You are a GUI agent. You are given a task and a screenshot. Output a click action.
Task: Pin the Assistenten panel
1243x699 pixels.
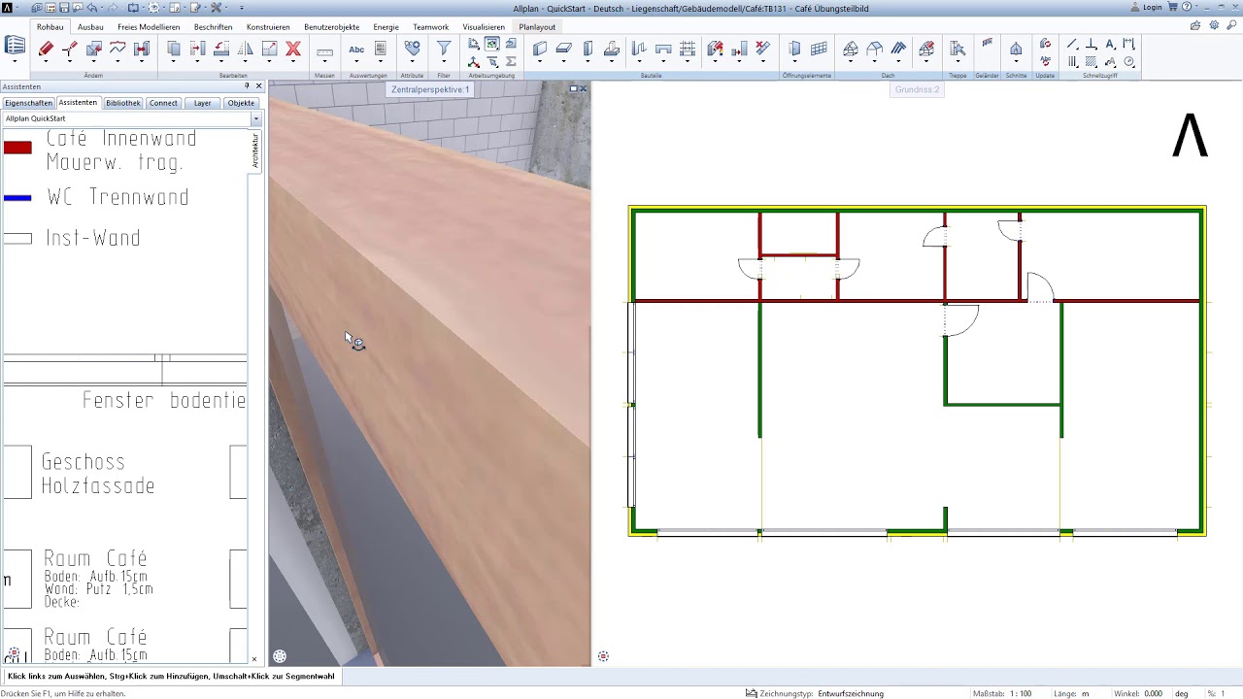(247, 86)
